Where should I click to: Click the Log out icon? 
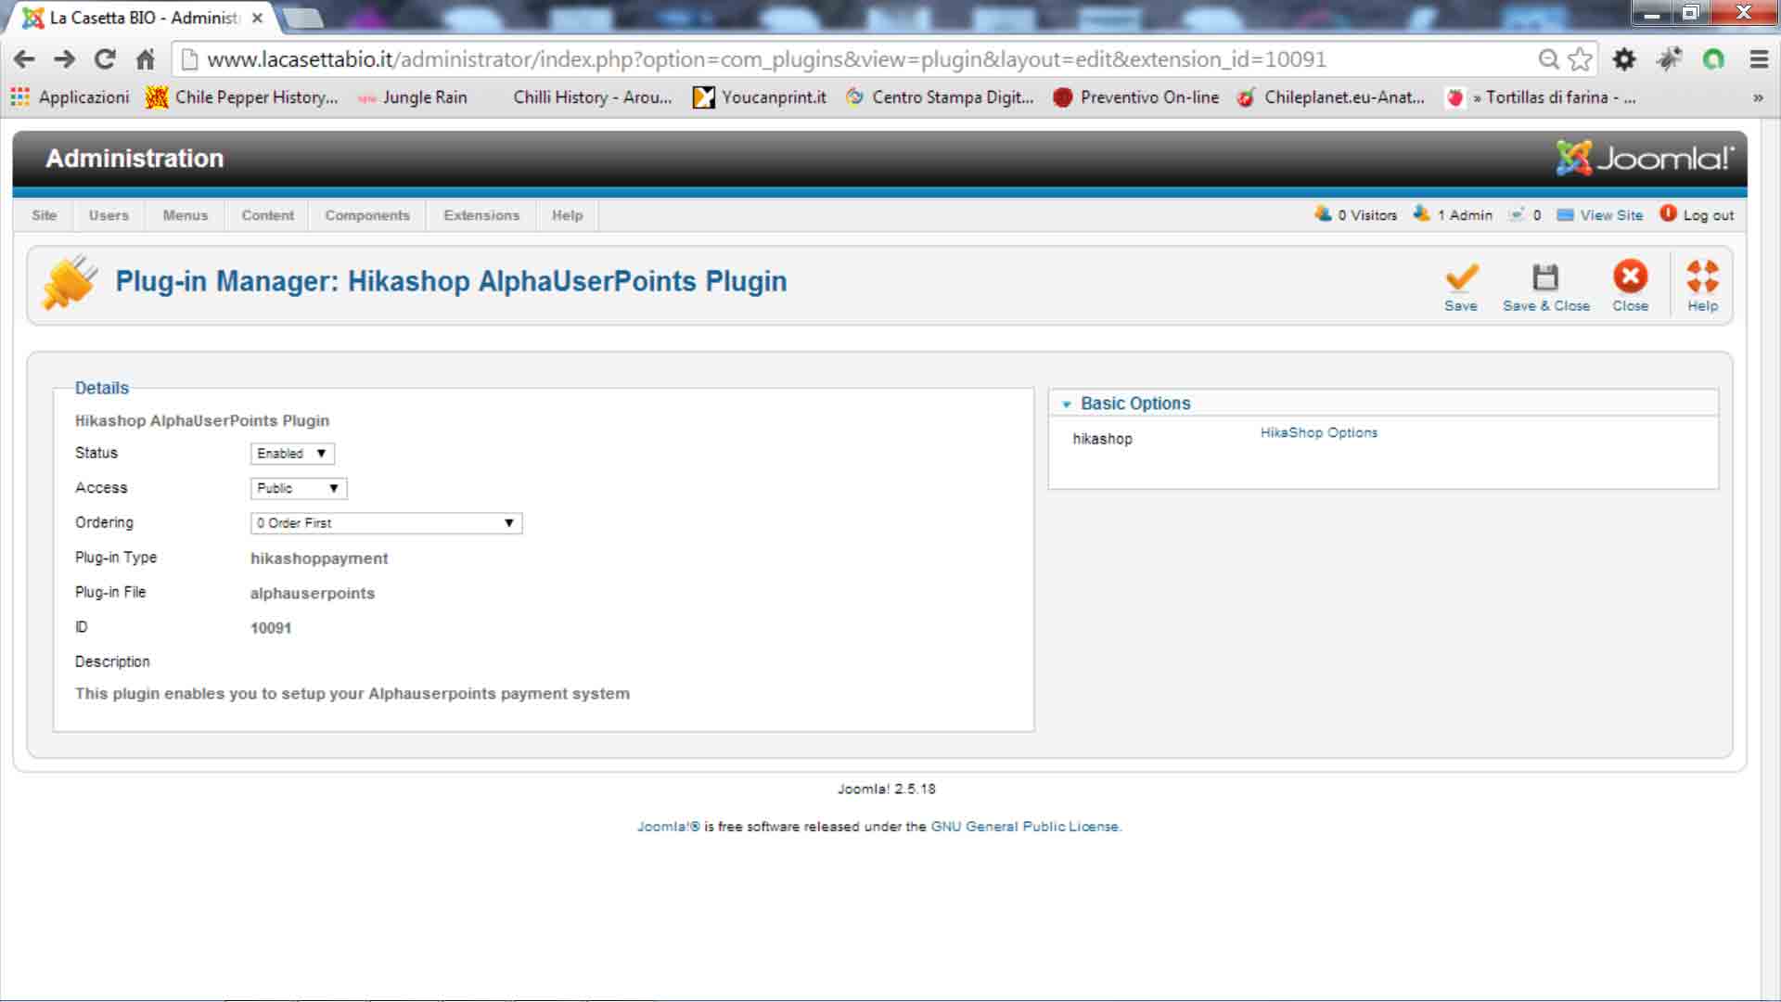[1668, 213]
